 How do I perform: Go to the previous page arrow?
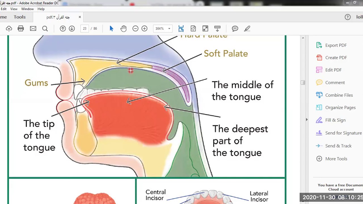coord(63,29)
